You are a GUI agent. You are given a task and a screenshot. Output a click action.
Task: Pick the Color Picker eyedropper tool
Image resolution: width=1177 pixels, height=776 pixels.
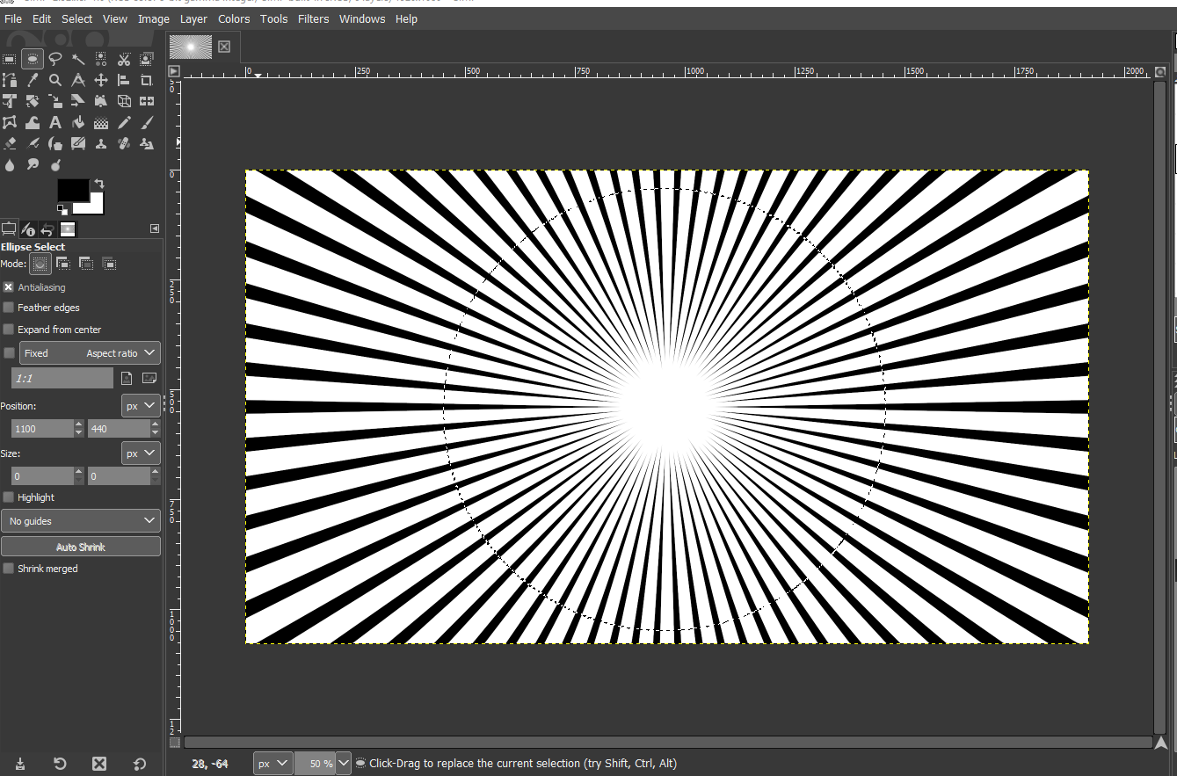click(33, 80)
